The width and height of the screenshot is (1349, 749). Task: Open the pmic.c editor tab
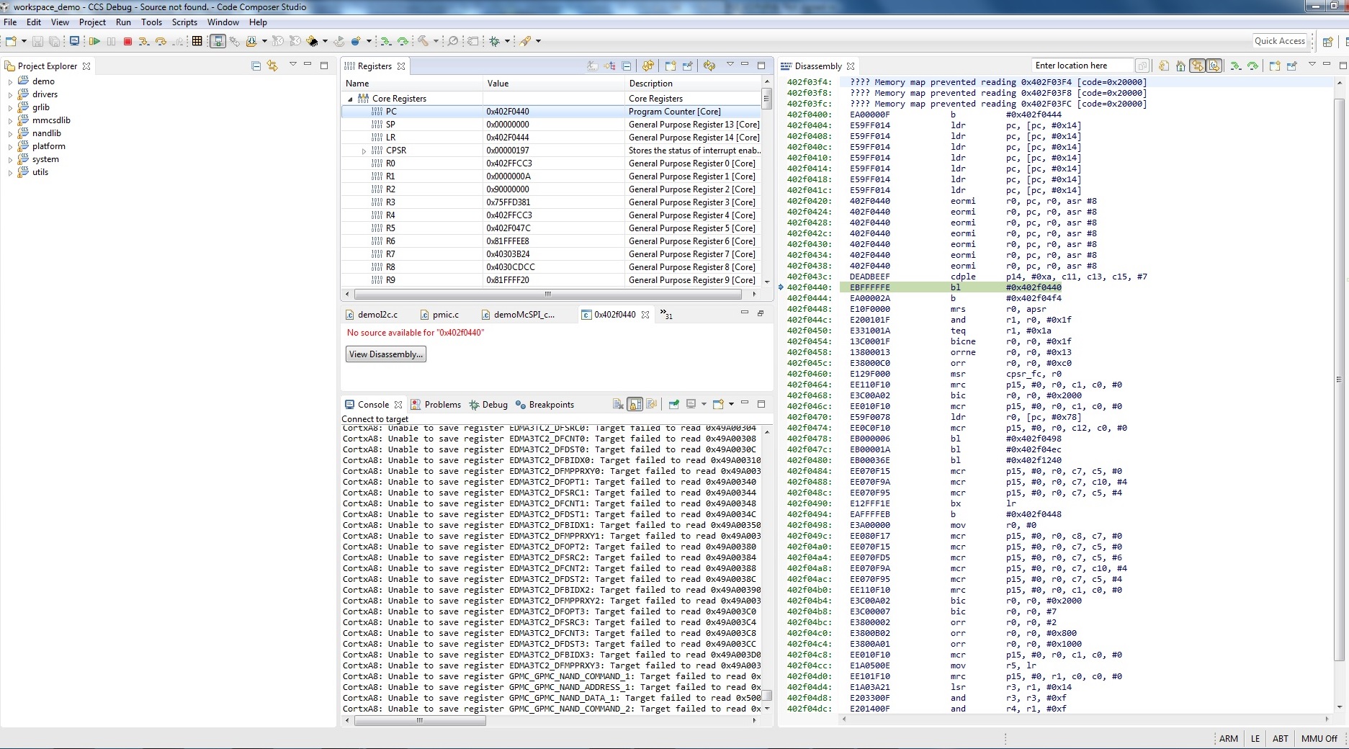click(x=439, y=315)
